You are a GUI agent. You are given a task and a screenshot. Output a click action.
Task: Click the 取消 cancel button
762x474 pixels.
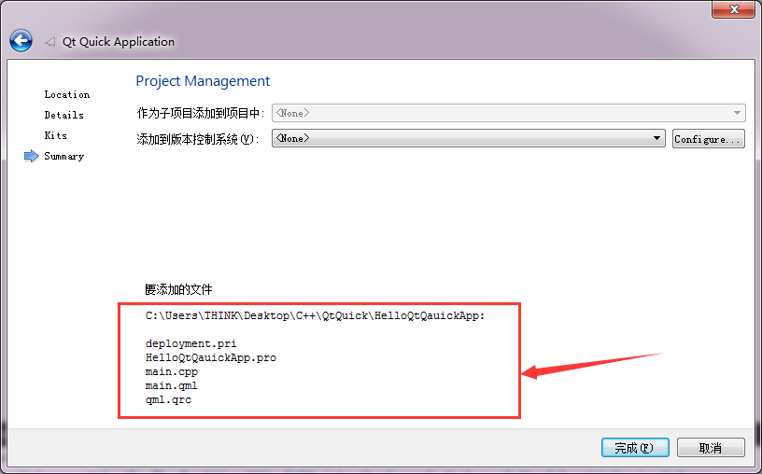[x=711, y=447]
